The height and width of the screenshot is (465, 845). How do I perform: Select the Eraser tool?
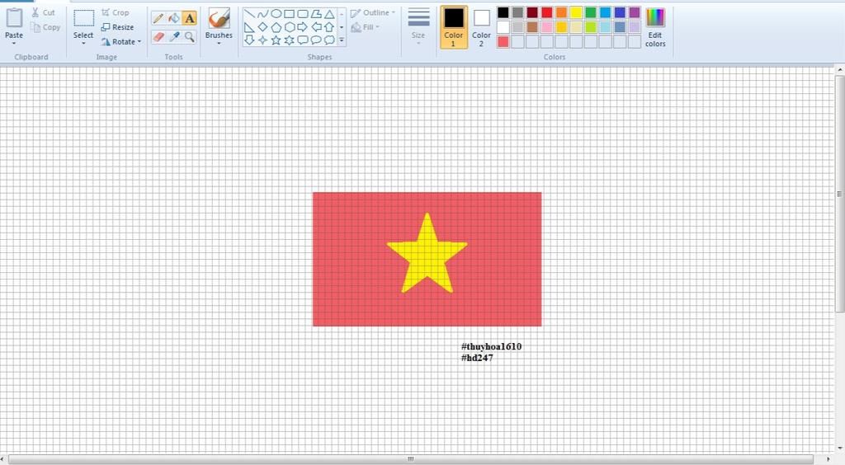(x=158, y=36)
